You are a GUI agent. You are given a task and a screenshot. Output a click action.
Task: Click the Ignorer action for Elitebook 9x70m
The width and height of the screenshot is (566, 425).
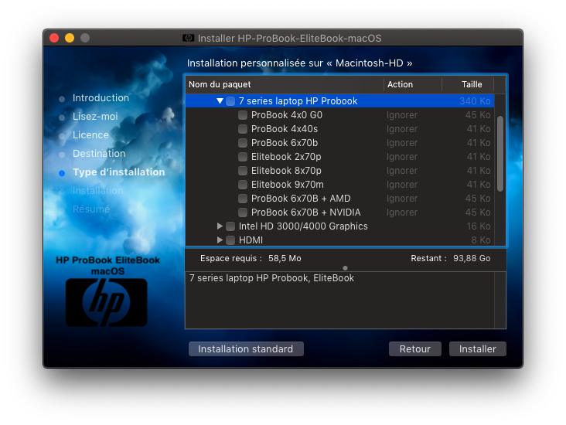tap(402, 185)
